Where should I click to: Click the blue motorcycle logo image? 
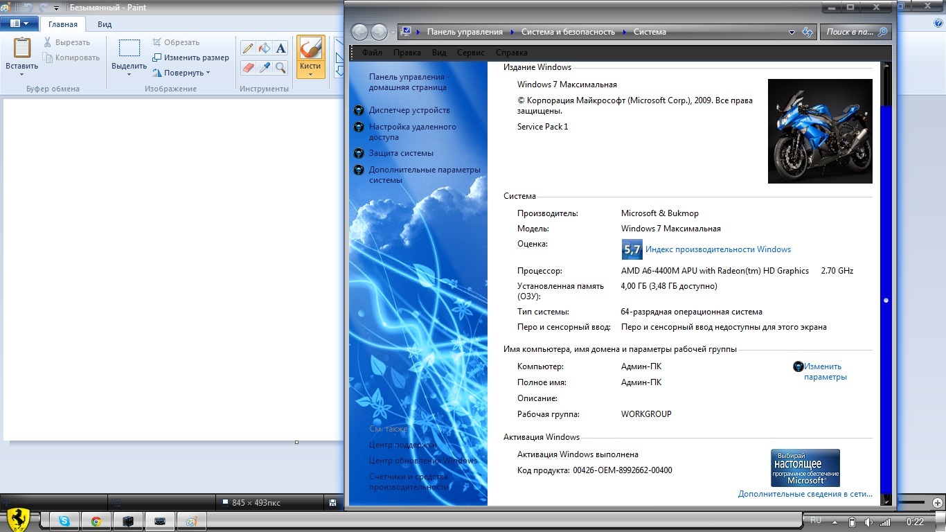[x=820, y=131]
